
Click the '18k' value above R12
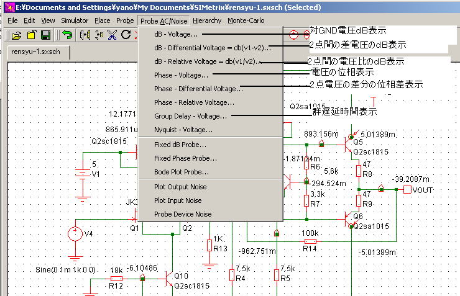coord(116,270)
